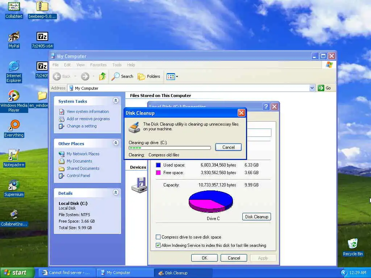The height and width of the screenshot is (278, 371).
Task: Open Shared Documents link
Action: [x=83, y=168]
